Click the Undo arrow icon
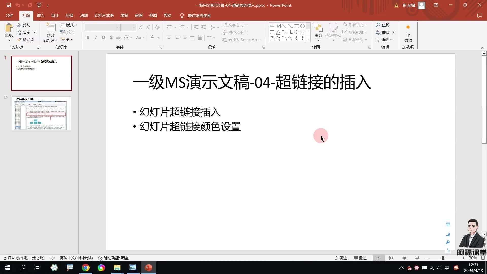 coord(18,5)
